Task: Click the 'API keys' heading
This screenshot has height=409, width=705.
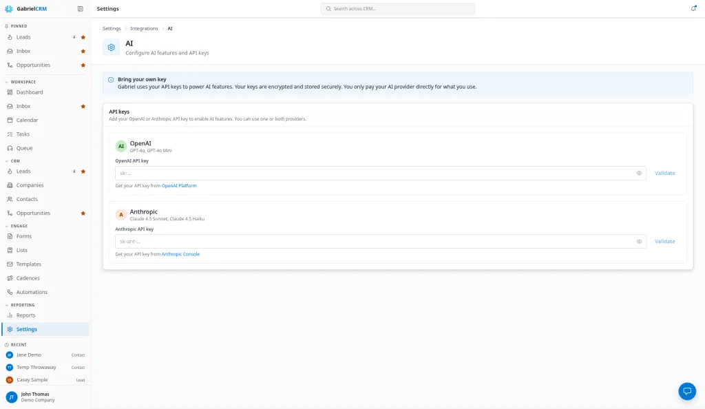Action: 119,112
